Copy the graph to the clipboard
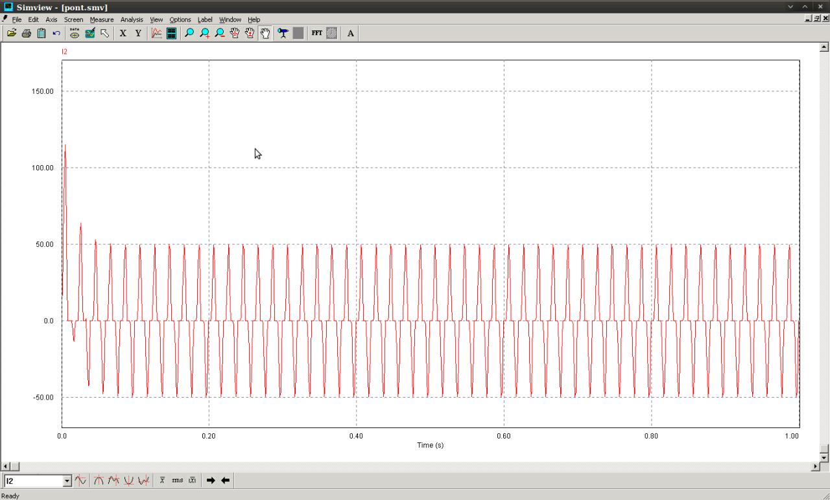Viewport: 830px width, 500px height. (x=41, y=33)
